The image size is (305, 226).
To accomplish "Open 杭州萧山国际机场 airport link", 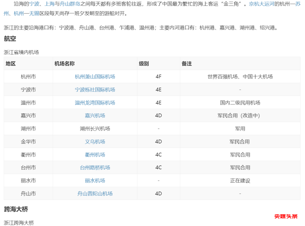I will coord(95,77).
